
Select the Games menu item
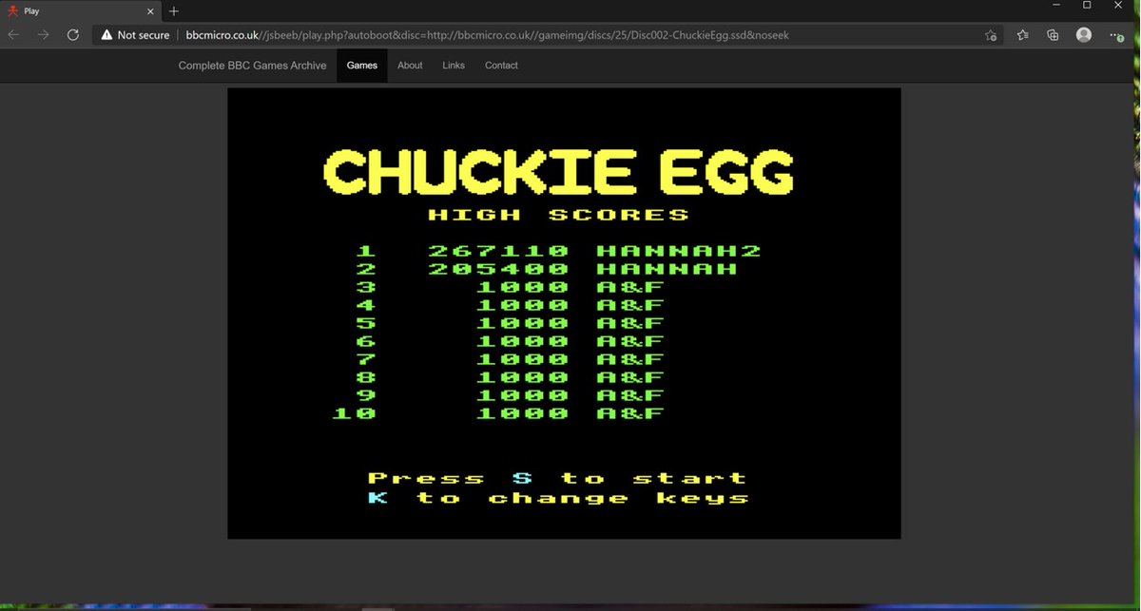tap(361, 66)
